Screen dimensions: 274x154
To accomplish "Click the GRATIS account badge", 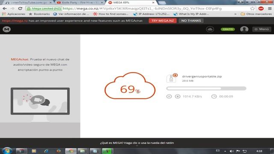I will point(228,29).
